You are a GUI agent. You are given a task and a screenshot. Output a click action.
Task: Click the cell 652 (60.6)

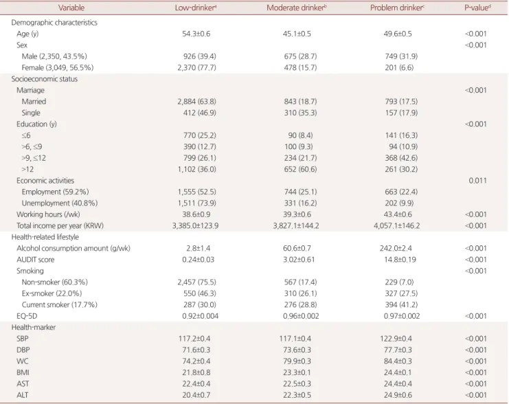point(300,169)
